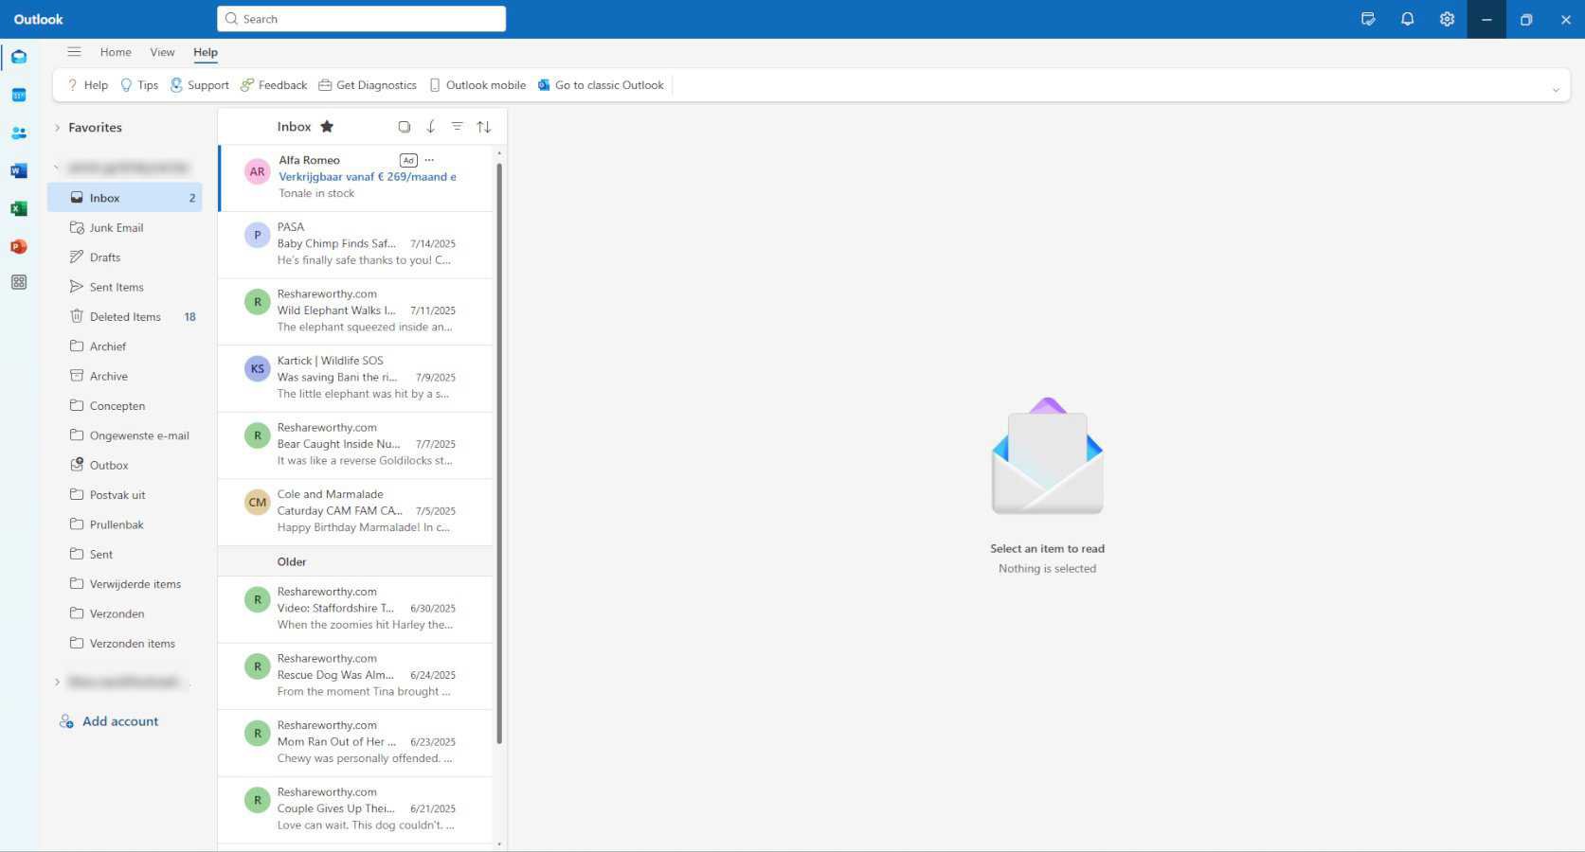Open the Wild Elephant Walks email
Screen dimensions: 1585x852
click(355, 311)
